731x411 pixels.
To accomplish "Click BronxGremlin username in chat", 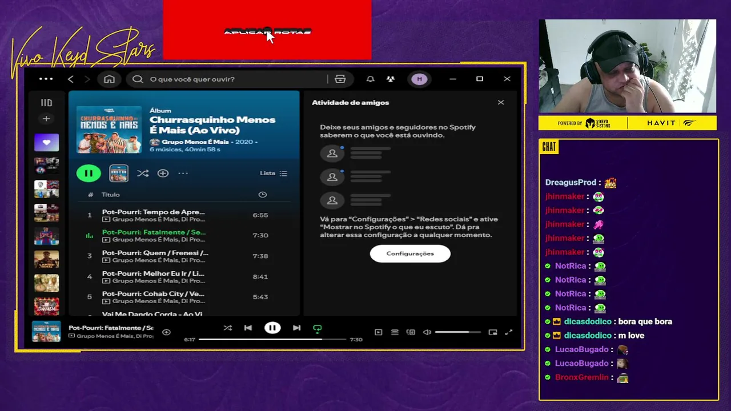I will 582,377.
